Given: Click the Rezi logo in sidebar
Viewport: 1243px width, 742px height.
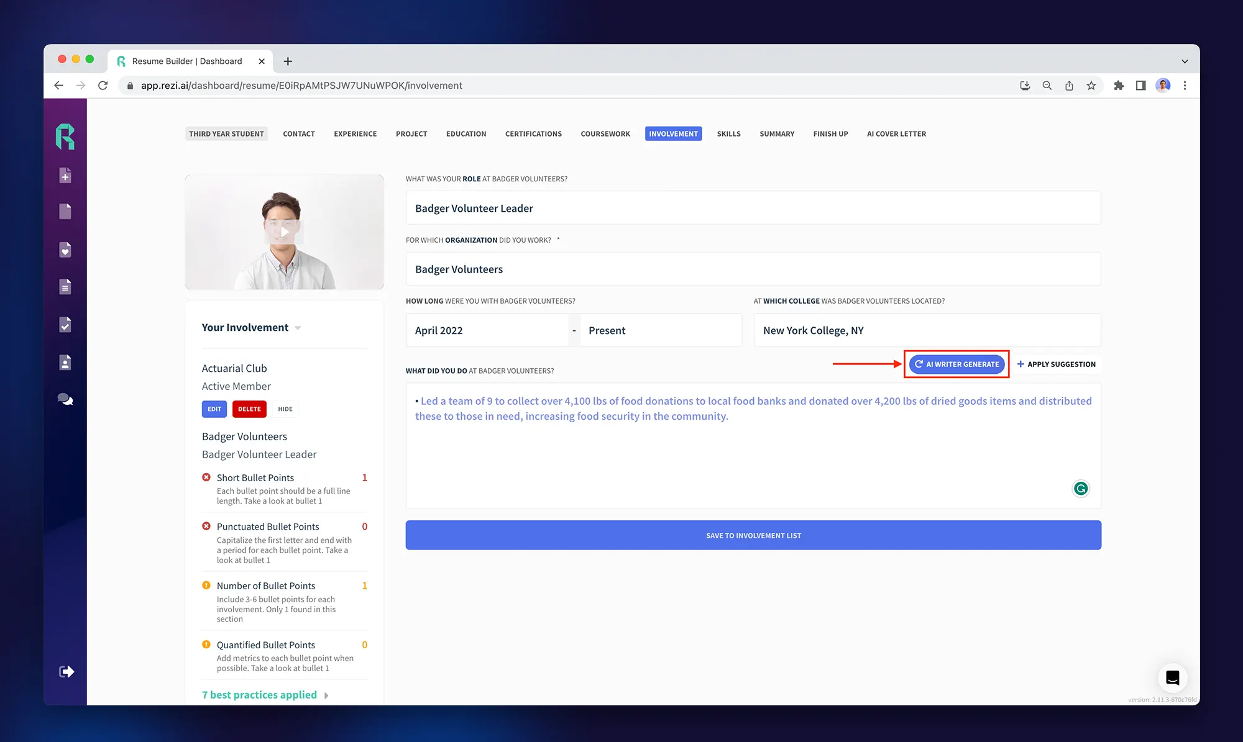Looking at the screenshot, I should 65,137.
